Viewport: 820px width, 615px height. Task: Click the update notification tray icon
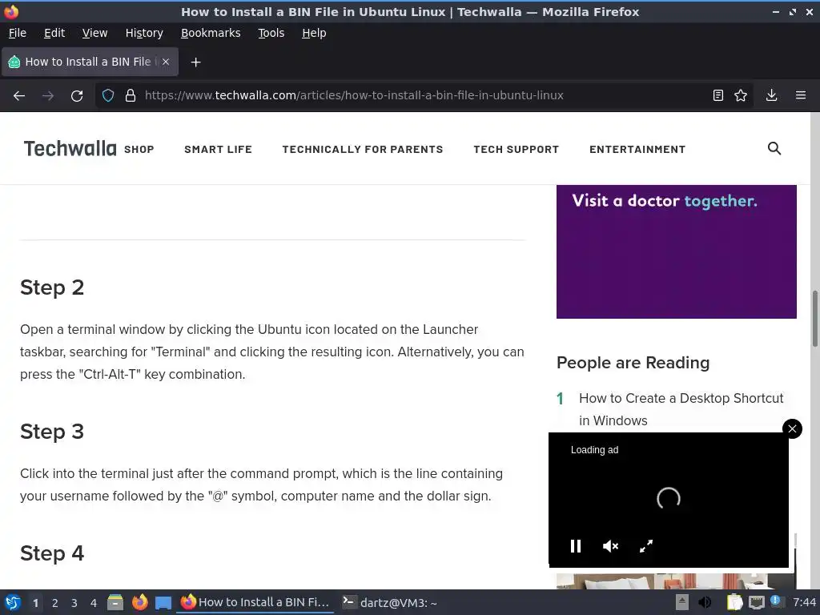(x=775, y=601)
